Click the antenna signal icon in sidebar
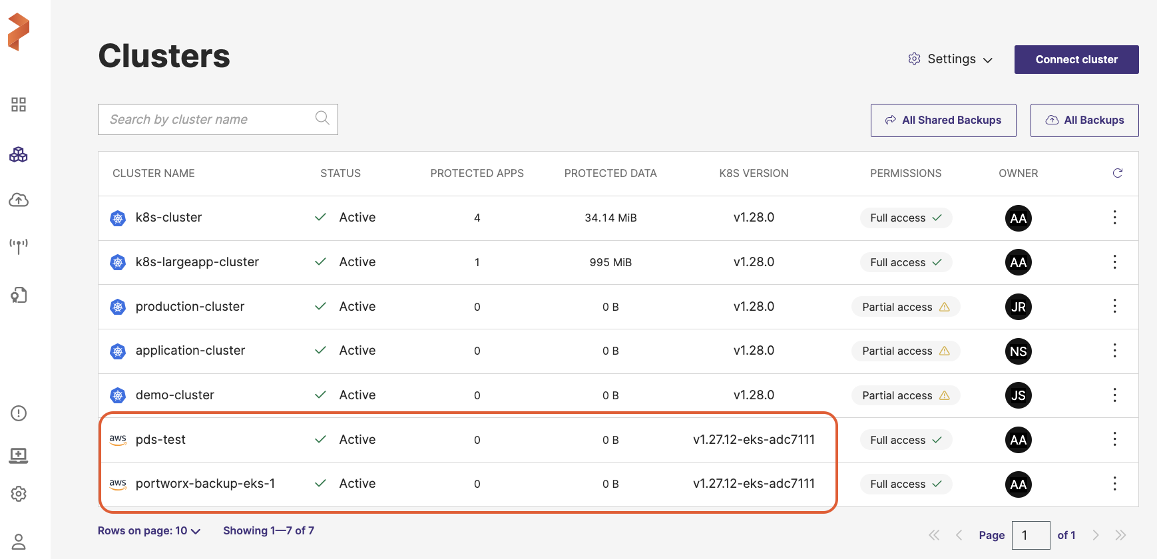The image size is (1157, 559). coord(19,246)
